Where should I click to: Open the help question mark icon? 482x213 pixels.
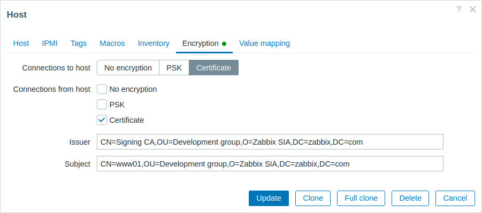point(458,10)
